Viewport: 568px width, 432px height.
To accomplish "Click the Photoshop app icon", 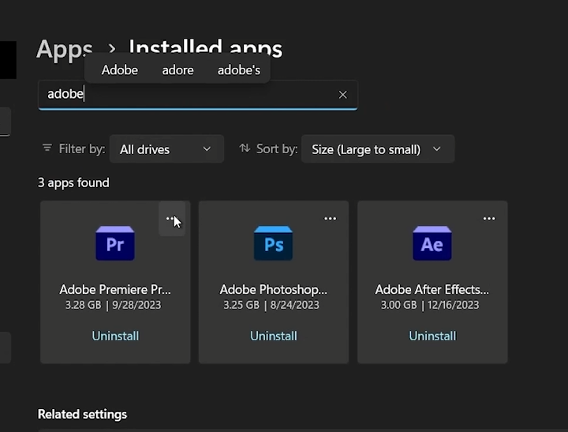I will (274, 243).
